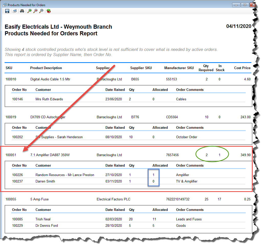The width and height of the screenshot is (268, 247).
Task: Open Find with the binoculars icon
Action: click(x=22, y=11)
